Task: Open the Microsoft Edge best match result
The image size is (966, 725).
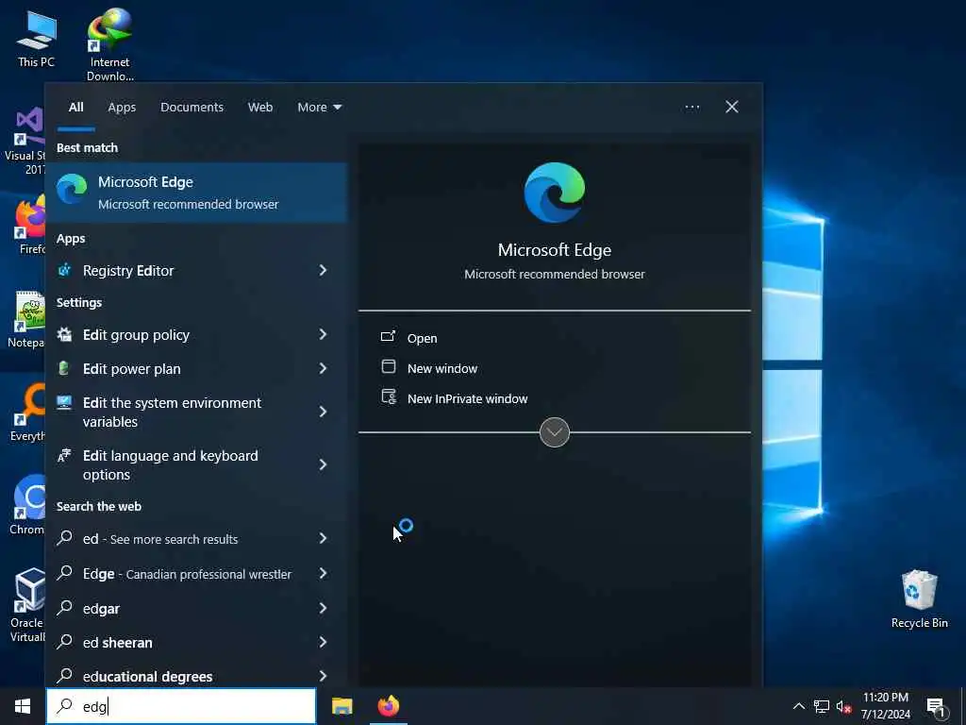Action: [x=196, y=193]
